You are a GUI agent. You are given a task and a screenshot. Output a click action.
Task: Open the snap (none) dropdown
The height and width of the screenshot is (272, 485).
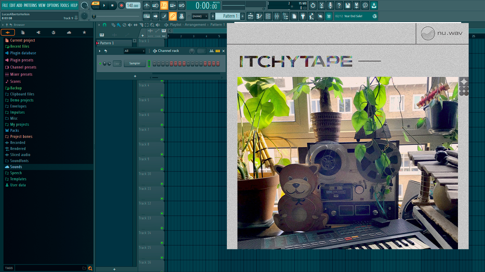tap(200, 16)
